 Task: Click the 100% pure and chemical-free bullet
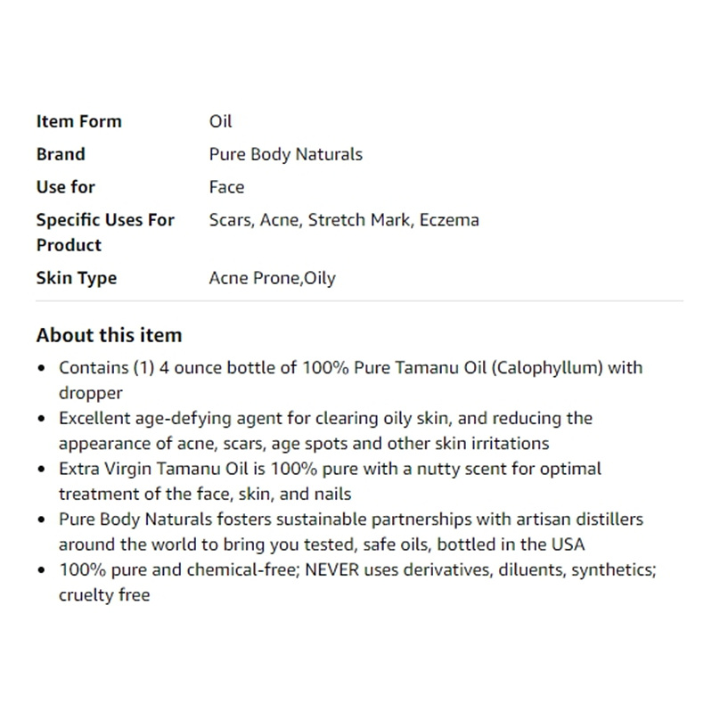click(x=357, y=582)
